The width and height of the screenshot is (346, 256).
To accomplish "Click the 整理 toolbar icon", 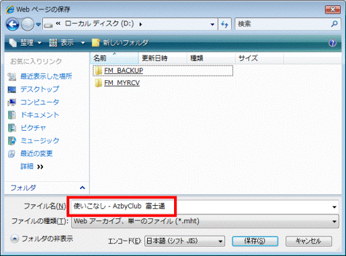I will coord(13,42).
